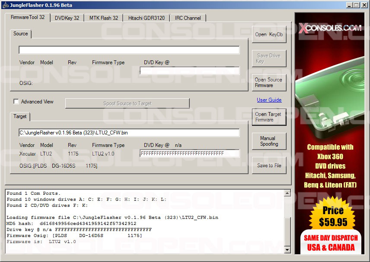Click the Open Target Firmware button
This screenshot has width=370, height=262.
[x=269, y=117]
